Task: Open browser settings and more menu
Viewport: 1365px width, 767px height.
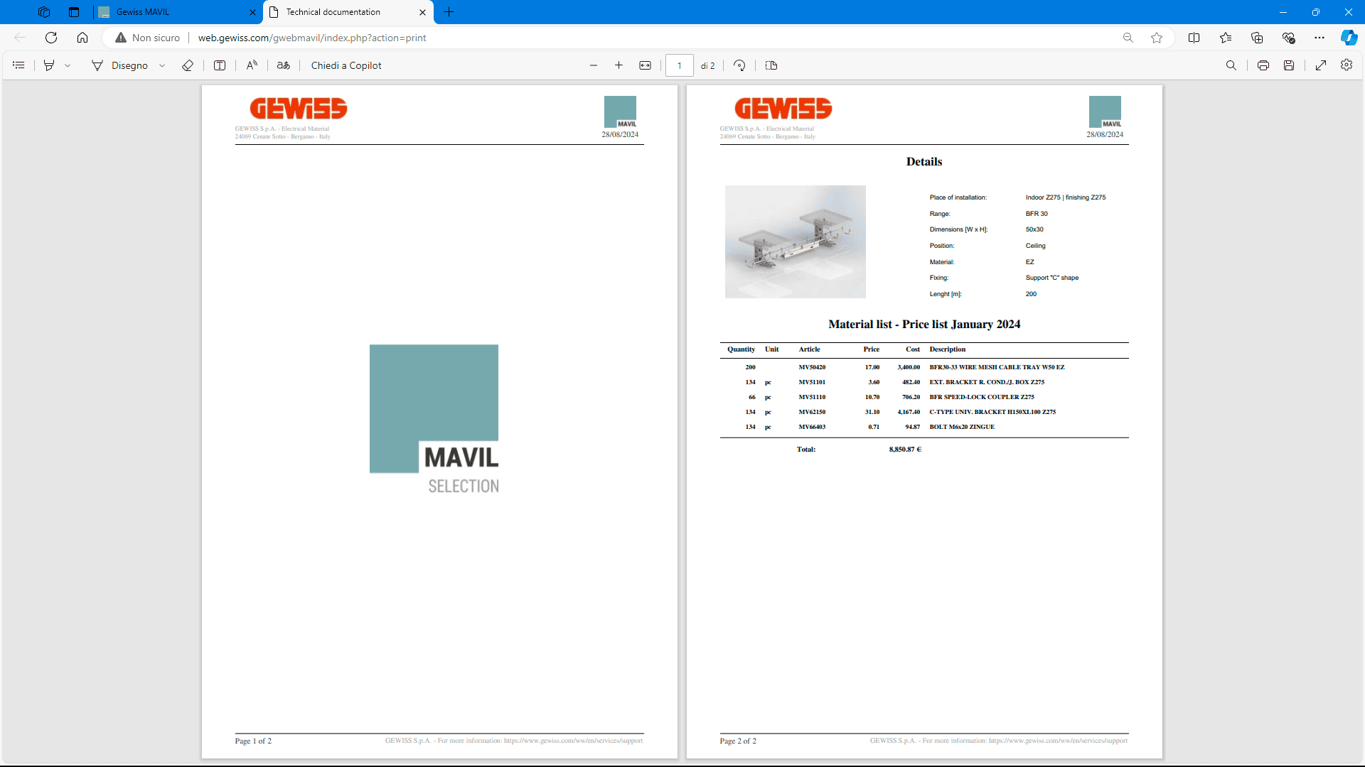Action: 1319,38
